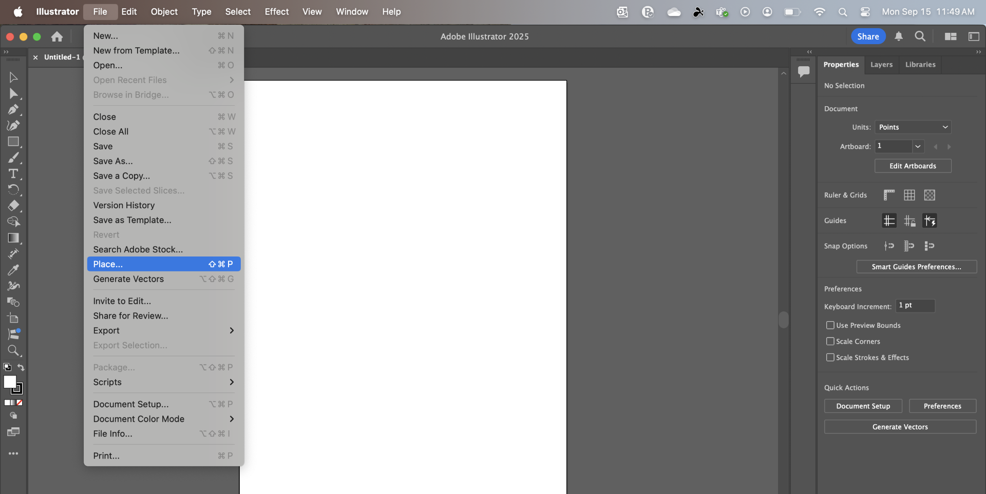Pick the Eyedropper tool

pos(13,270)
